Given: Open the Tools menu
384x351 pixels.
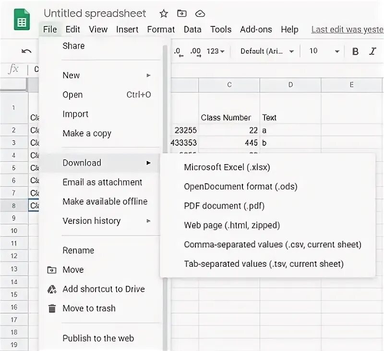Looking at the screenshot, I should (x=221, y=29).
